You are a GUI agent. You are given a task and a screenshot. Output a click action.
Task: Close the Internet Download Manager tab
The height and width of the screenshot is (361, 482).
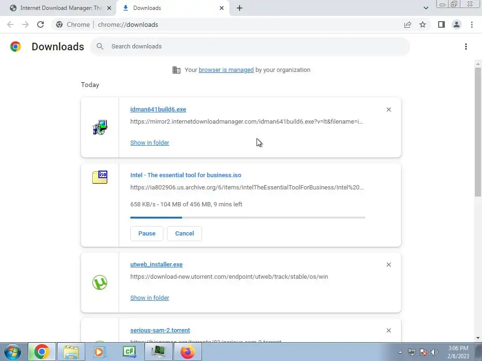coord(109,8)
